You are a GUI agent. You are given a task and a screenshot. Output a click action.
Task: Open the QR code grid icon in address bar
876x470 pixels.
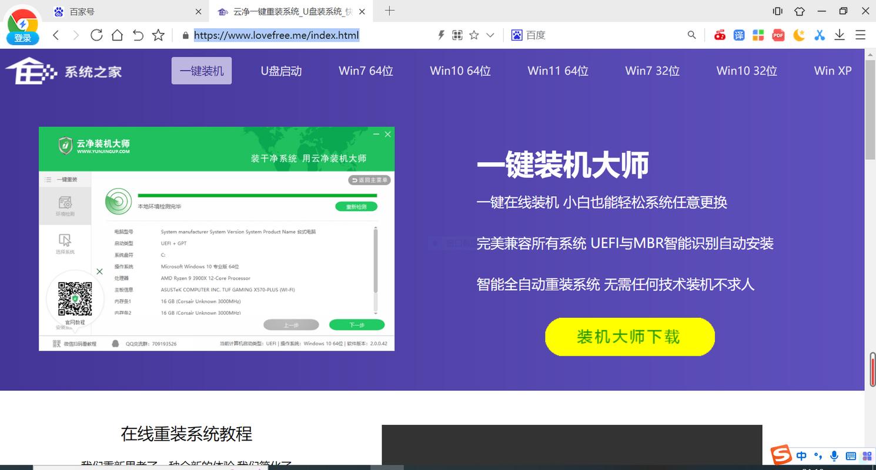pyautogui.click(x=457, y=35)
